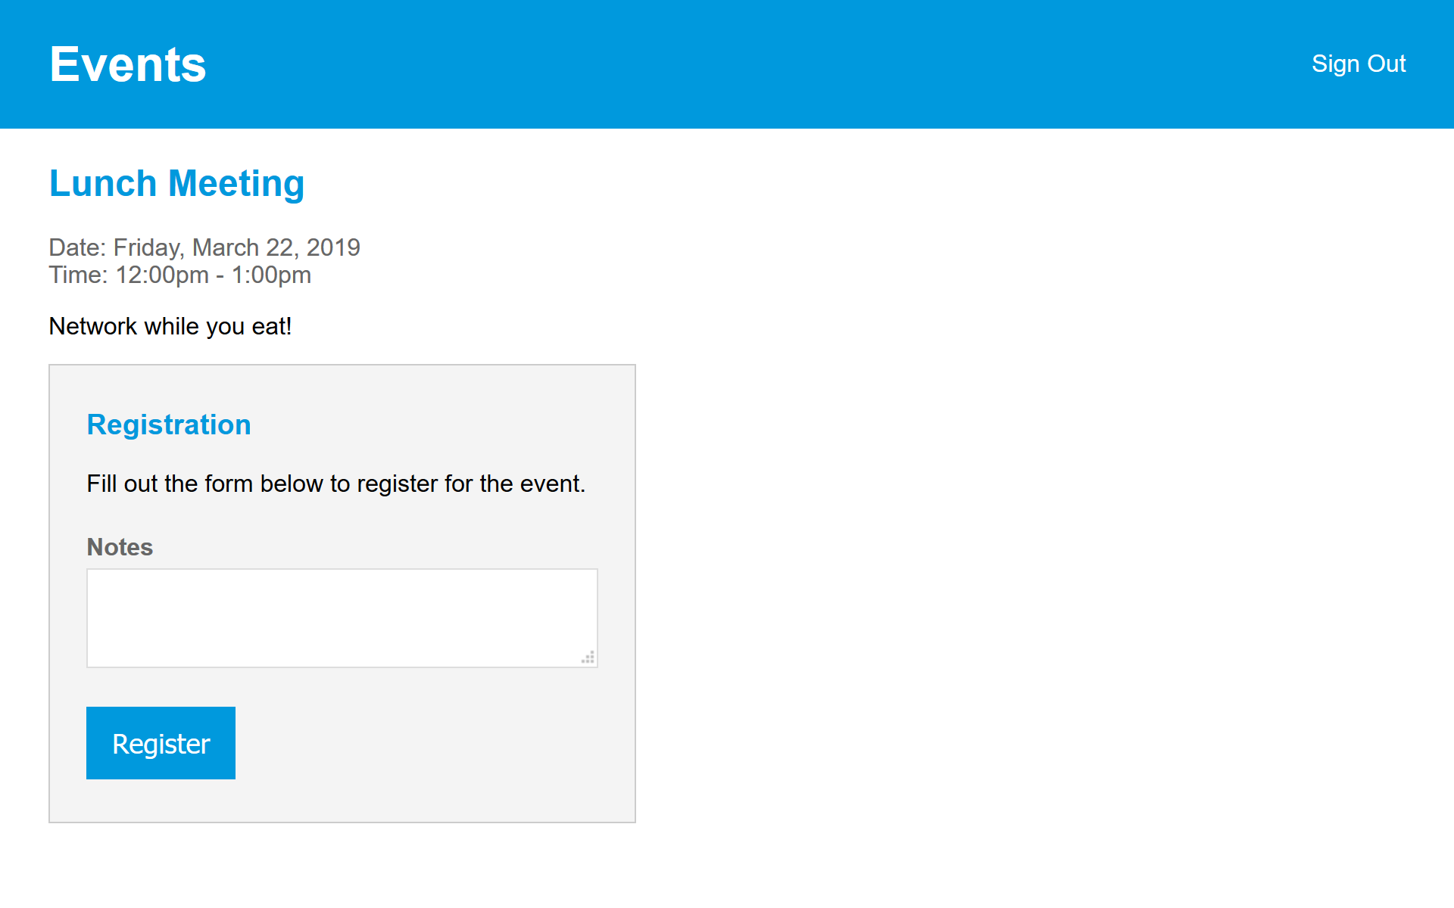Click the Notes field label
The height and width of the screenshot is (908, 1454).
pyautogui.click(x=120, y=547)
